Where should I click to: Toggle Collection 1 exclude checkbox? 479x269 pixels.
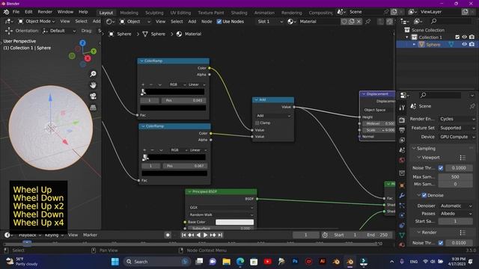click(x=457, y=37)
